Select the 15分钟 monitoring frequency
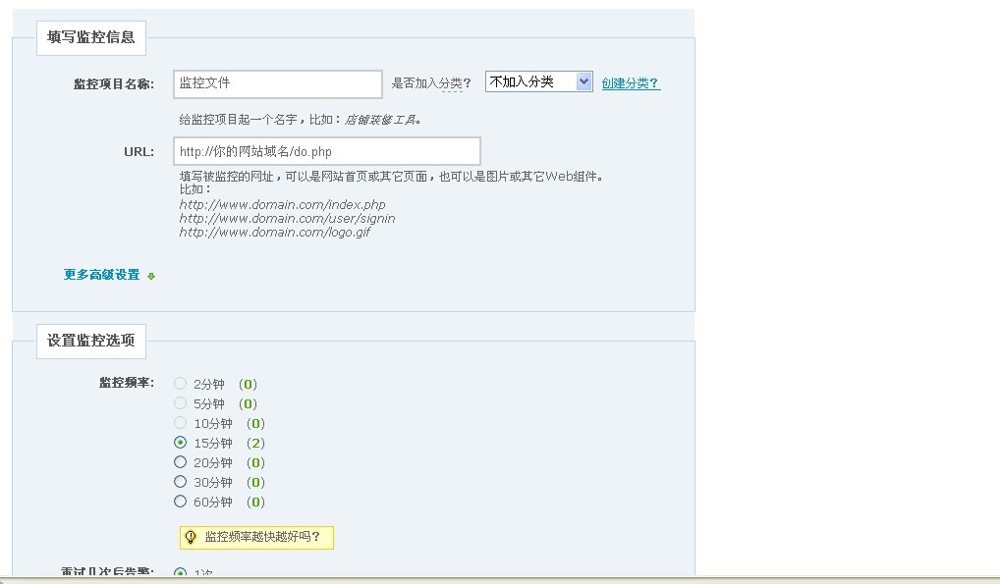 tap(180, 443)
